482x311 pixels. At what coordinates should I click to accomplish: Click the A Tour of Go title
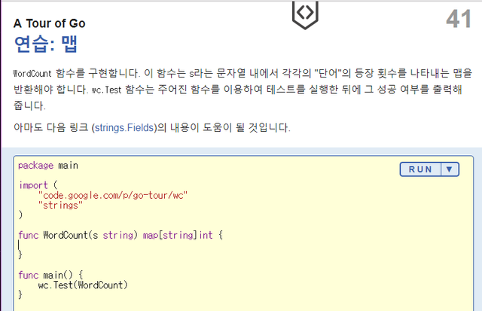50,23
